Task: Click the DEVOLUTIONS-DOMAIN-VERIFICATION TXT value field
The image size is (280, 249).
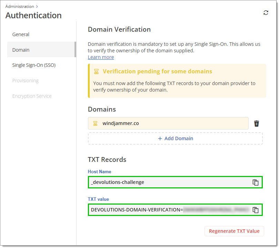Action: point(175,210)
